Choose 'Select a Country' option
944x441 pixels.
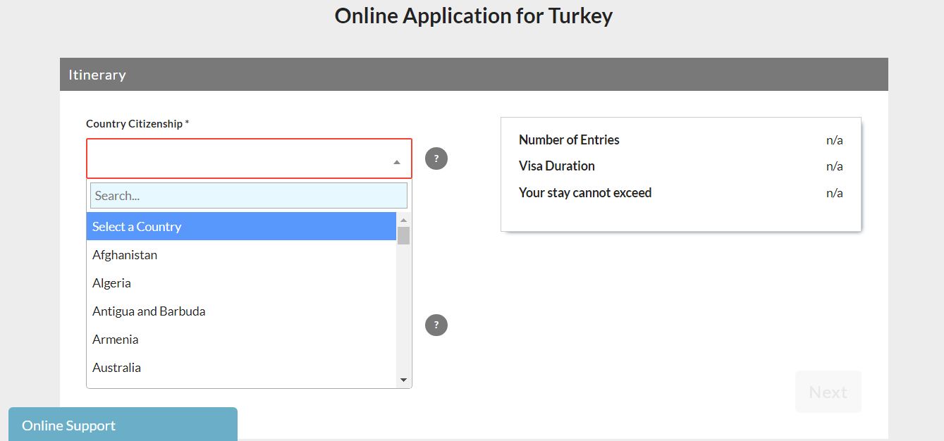242,226
